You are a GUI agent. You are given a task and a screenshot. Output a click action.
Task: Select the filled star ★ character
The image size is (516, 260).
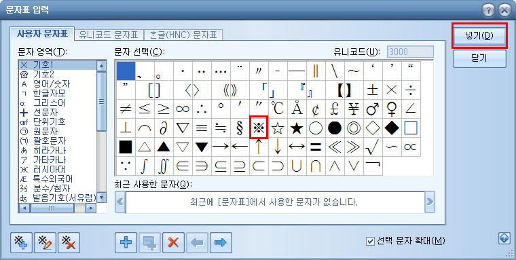297,128
